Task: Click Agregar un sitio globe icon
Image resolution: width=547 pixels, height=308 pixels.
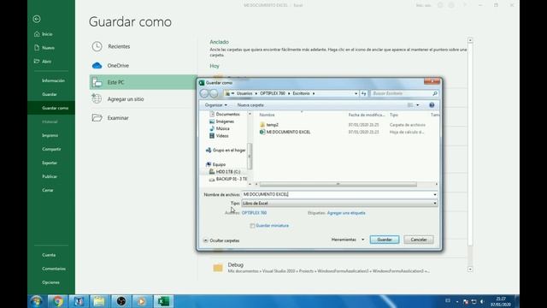Action: click(x=97, y=99)
